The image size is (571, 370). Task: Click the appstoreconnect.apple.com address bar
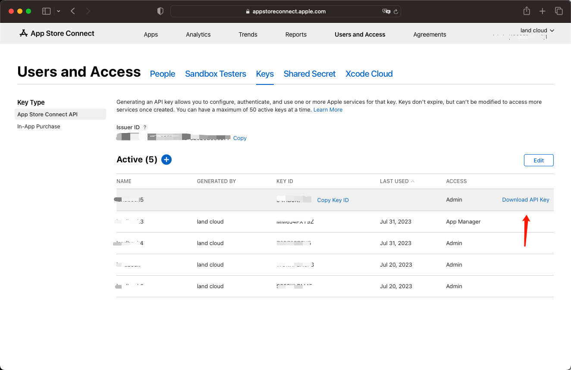pos(285,11)
